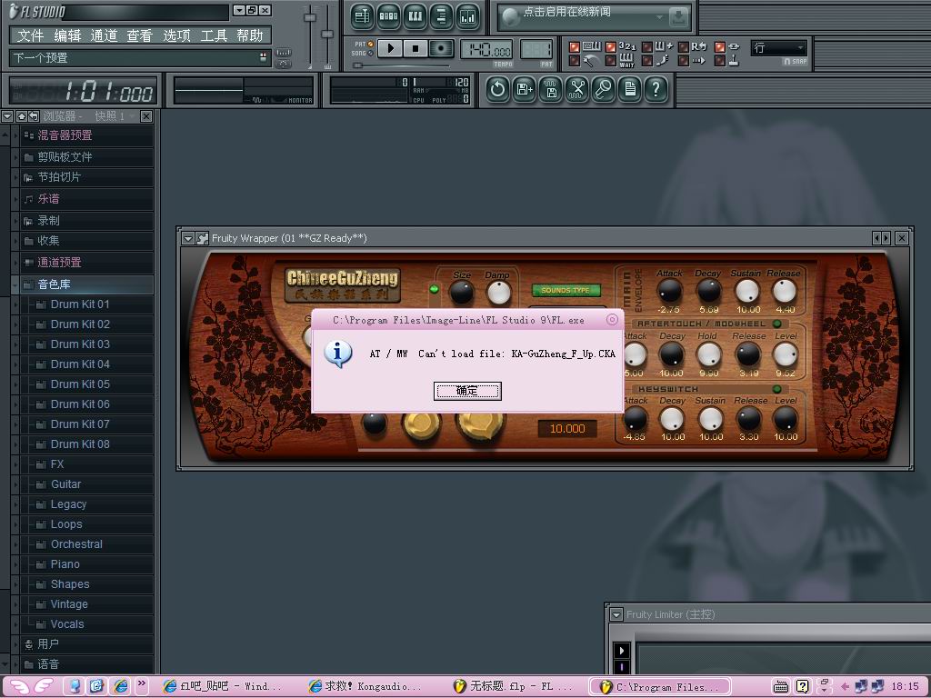The width and height of the screenshot is (931, 698).
Task: Click the browser collapse-up arrow icon
Action: point(22,116)
